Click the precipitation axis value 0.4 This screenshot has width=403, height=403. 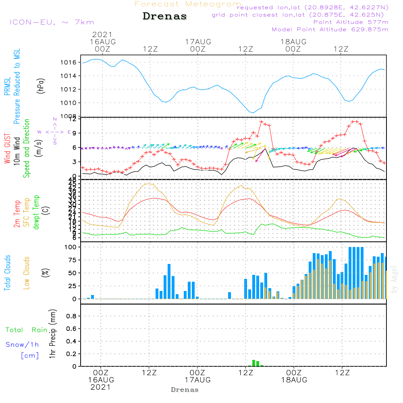click(71, 342)
